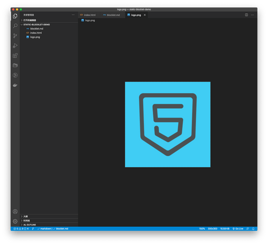Image resolution: width=268 pixels, height=245 pixels.
Task: Click the circular play icon in activity bar
Action: click(15, 75)
